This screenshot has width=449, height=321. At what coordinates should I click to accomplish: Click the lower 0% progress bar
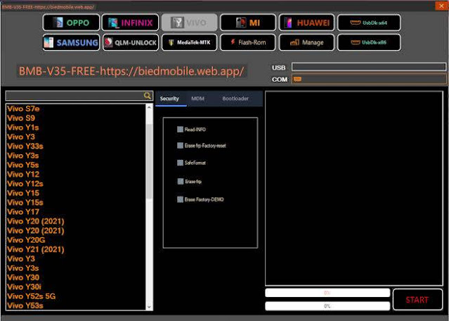click(327, 306)
